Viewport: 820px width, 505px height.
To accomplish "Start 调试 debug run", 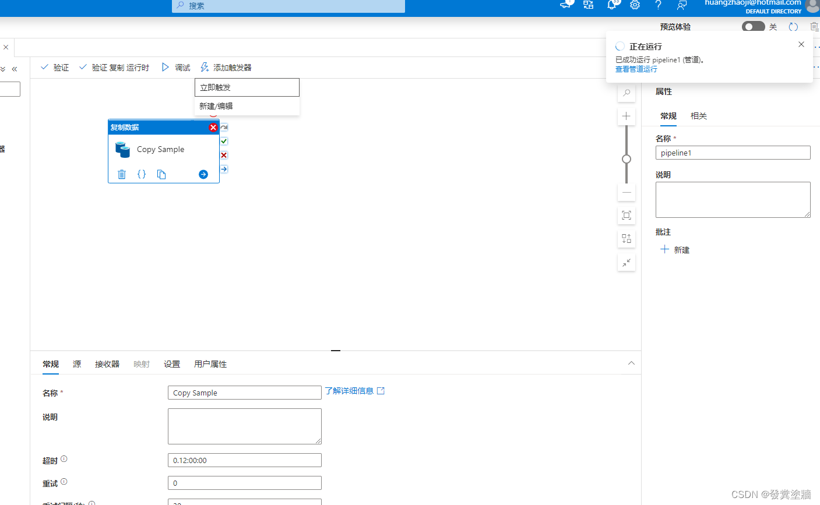I will (176, 68).
